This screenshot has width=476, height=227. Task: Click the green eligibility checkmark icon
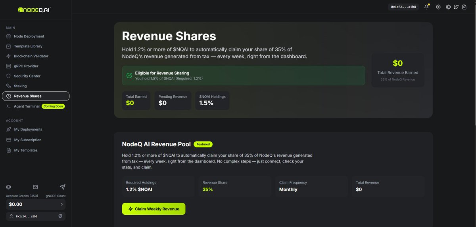click(x=129, y=76)
